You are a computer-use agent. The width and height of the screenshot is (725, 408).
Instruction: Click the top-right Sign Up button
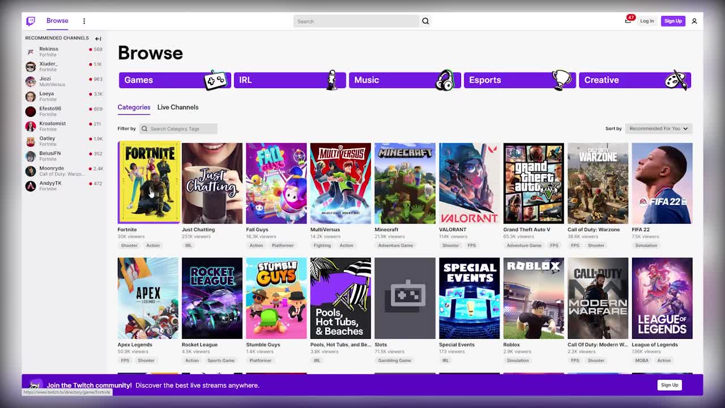tap(673, 21)
